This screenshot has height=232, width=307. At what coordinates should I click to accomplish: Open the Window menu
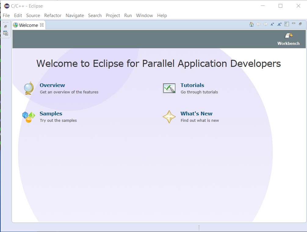pyautogui.click(x=144, y=15)
